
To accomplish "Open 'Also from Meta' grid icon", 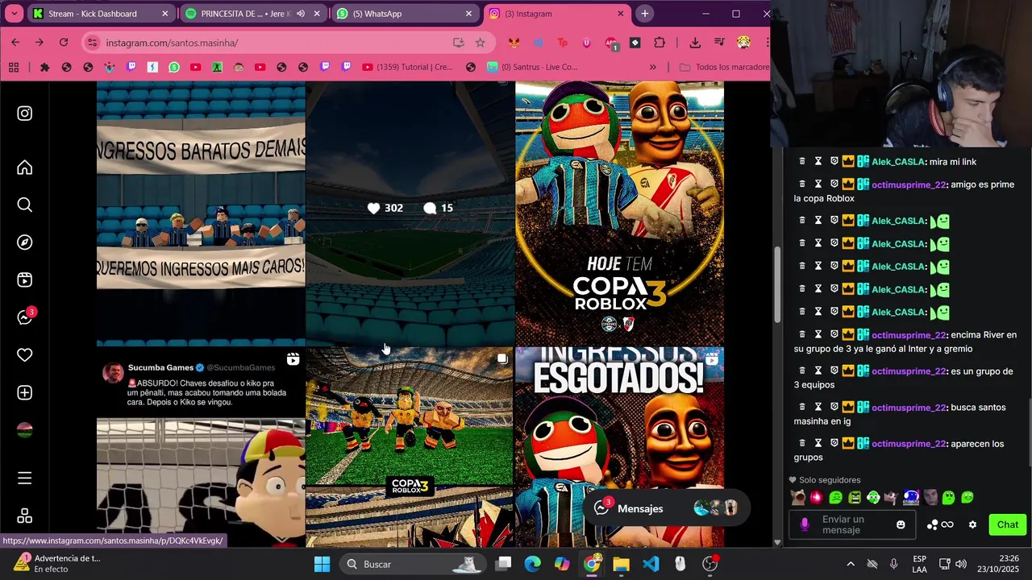I will [25, 516].
